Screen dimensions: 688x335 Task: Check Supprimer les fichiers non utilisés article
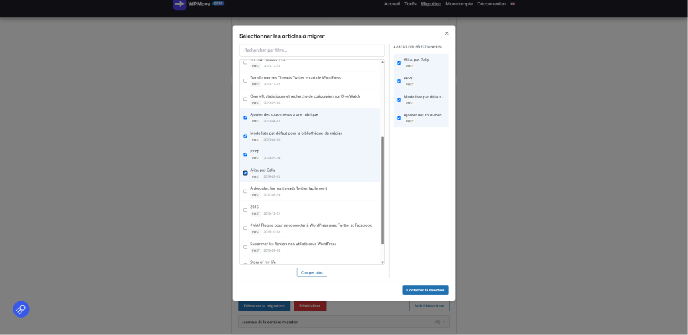[x=245, y=247]
